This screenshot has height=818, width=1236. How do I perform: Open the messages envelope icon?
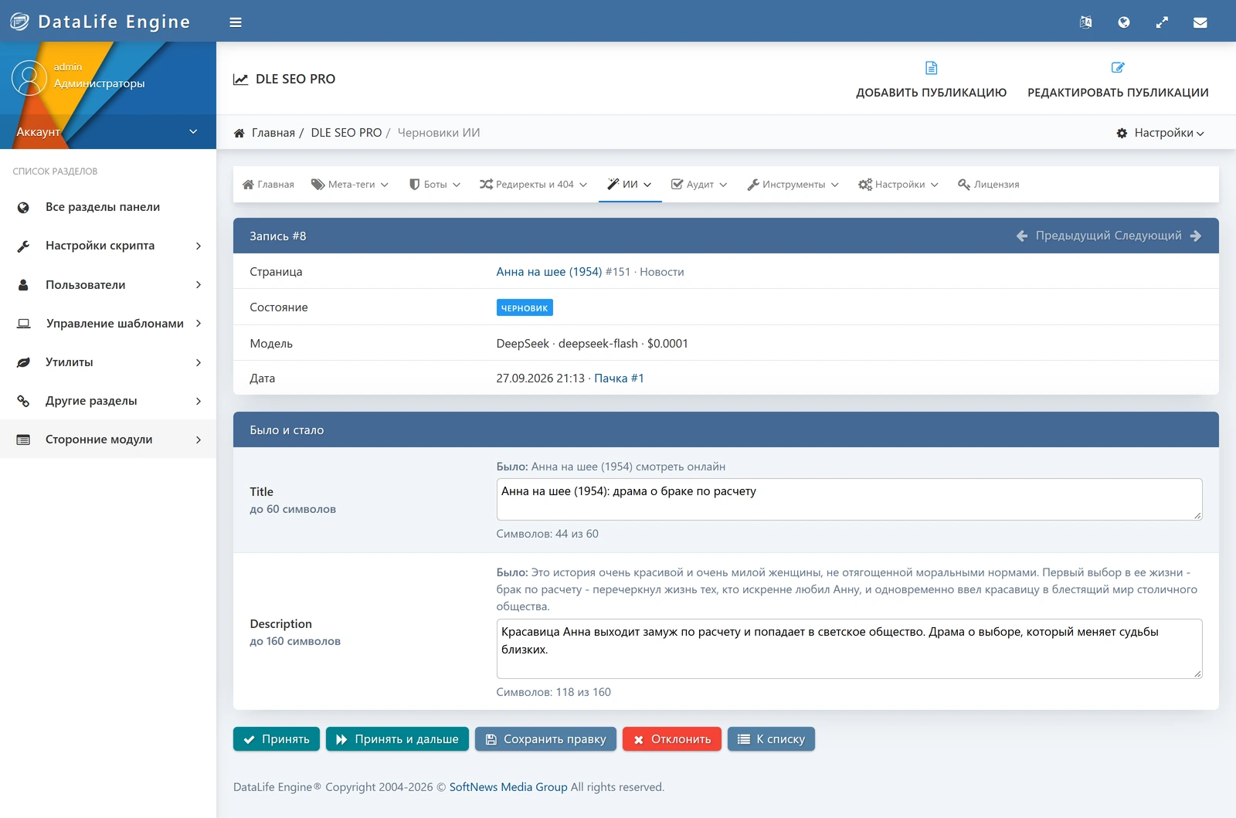(1200, 22)
